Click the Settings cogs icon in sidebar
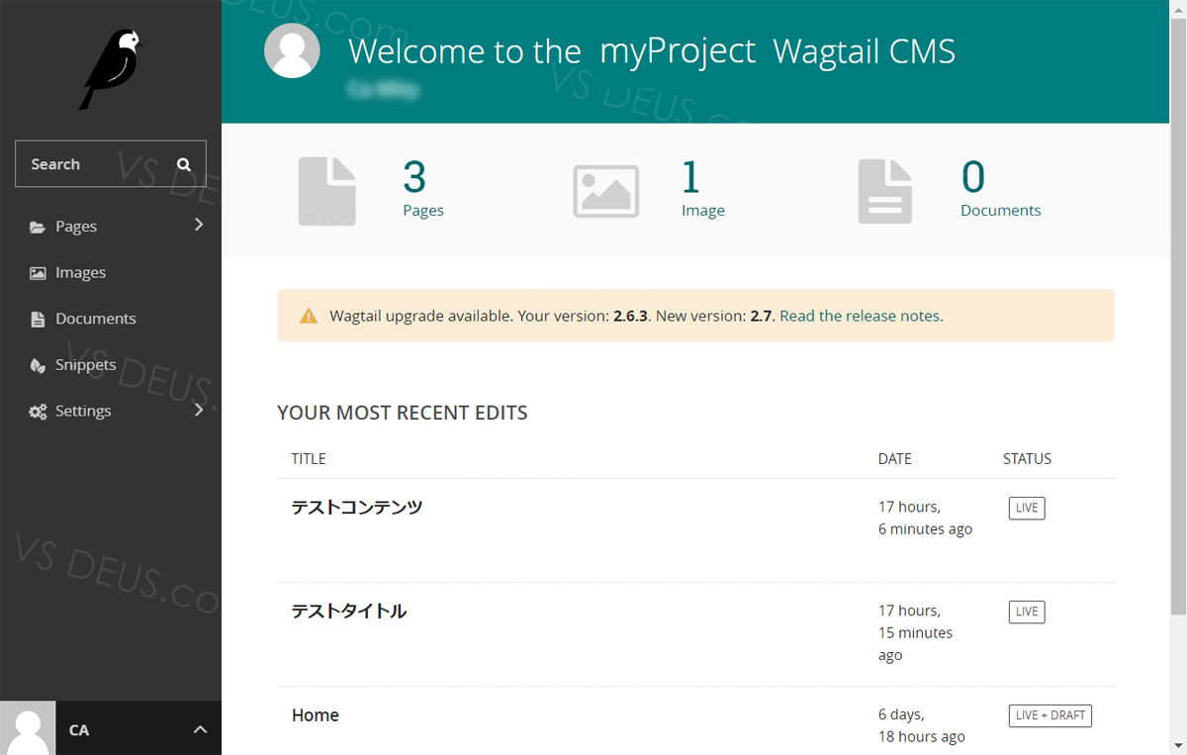Image resolution: width=1187 pixels, height=755 pixels. pyautogui.click(x=38, y=412)
